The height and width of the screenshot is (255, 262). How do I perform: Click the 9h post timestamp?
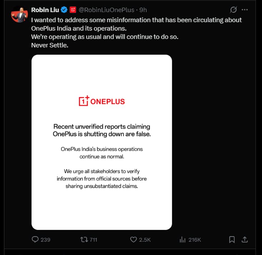[143, 10]
